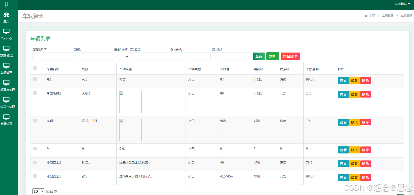The width and height of the screenshot is (414, 195).
Task: Check the box for row named 9
Action: (35, 148)
